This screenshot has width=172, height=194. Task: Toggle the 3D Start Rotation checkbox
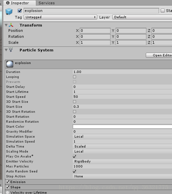pyautogui.click(x=74, y=112)
